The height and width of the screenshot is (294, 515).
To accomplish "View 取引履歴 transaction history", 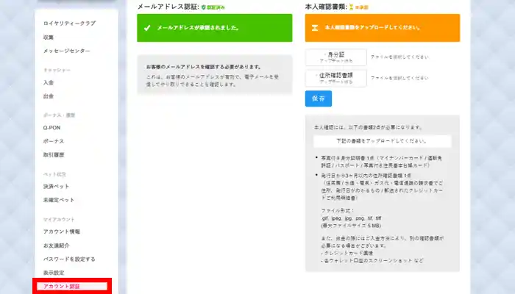I will 54,154.
